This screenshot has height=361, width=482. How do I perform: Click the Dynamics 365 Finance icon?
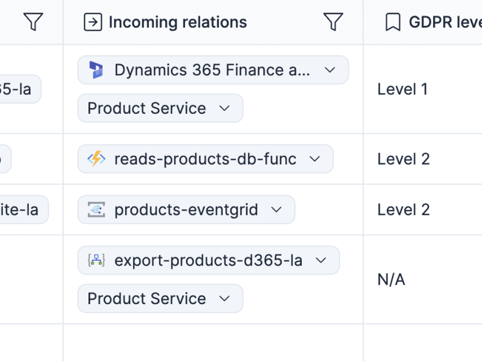[x=96, y=70]
